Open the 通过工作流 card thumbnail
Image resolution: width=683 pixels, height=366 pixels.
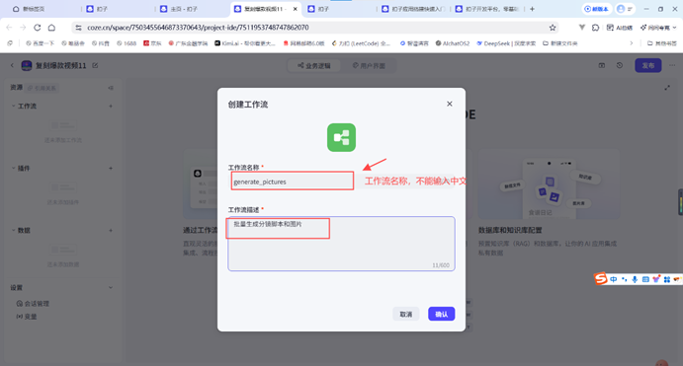pyautogui.click(x=201, y=183)
